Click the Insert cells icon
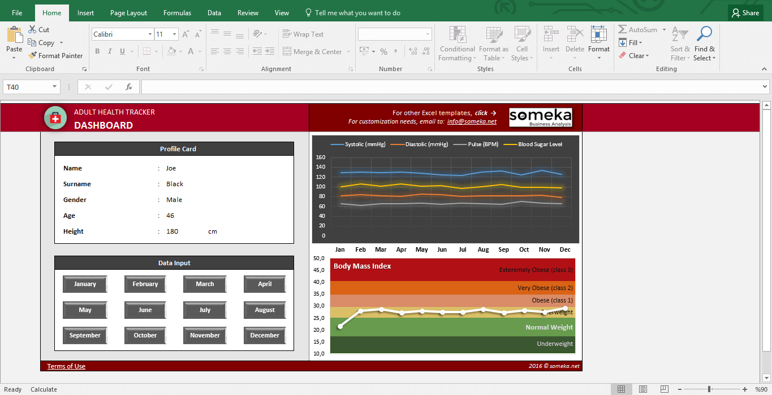This screenshot has height=395, width=772. click(x=551, y=35)
